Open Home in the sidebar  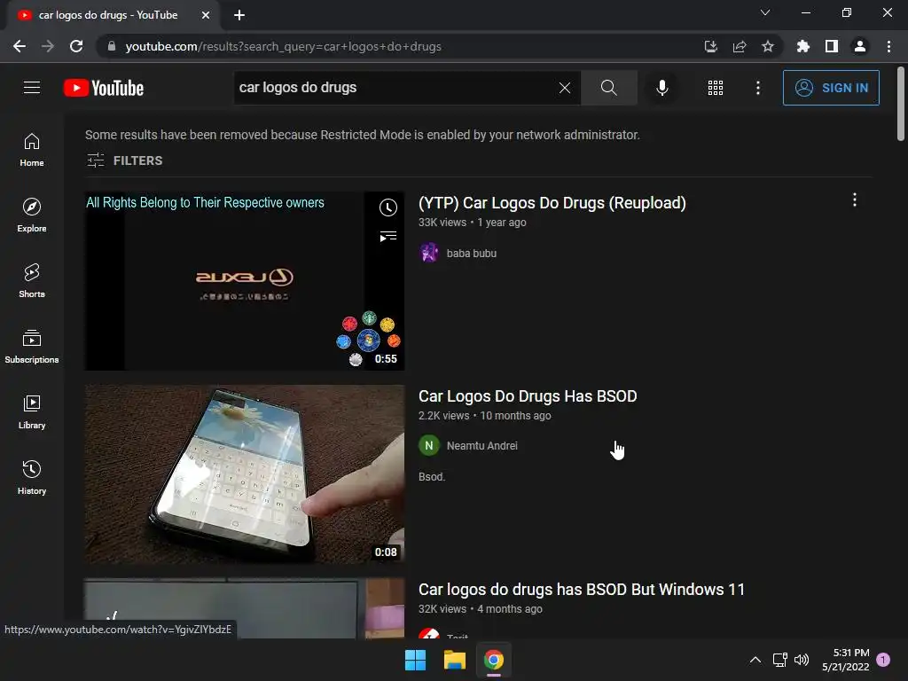click(x=32, y=149)
